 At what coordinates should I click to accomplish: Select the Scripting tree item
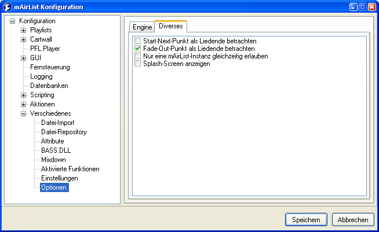click(42, 95)
